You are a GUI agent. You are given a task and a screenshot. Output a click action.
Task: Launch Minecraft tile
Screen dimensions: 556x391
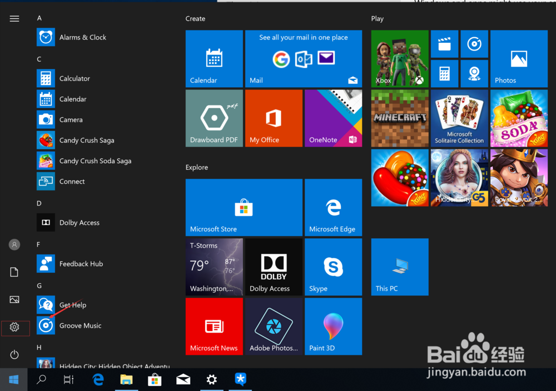(x=400, y=118)
